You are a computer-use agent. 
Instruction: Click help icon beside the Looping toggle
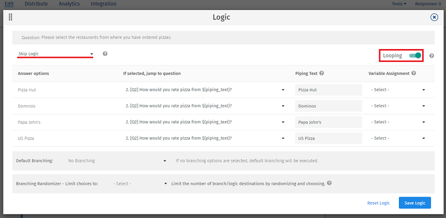[x=432, y=56]
